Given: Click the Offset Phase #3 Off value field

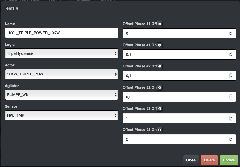Looking at the screenshot, I should coord(175,118).
